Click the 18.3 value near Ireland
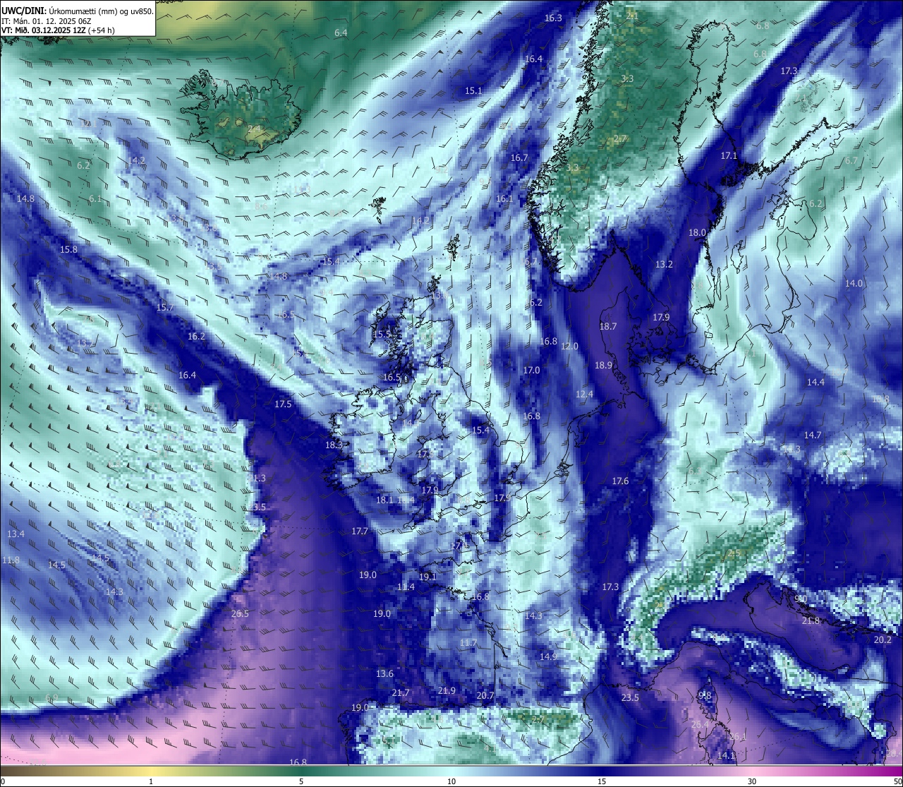The width and height of the screenshot is (903, 787). (x=334, y=445)
